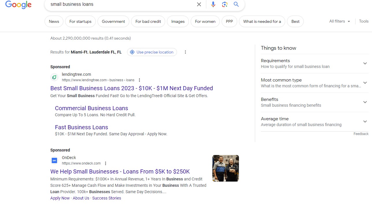372x205 pixels.
Task: Filter results by News
Action: pyautogui.click(x=54, y=21)
